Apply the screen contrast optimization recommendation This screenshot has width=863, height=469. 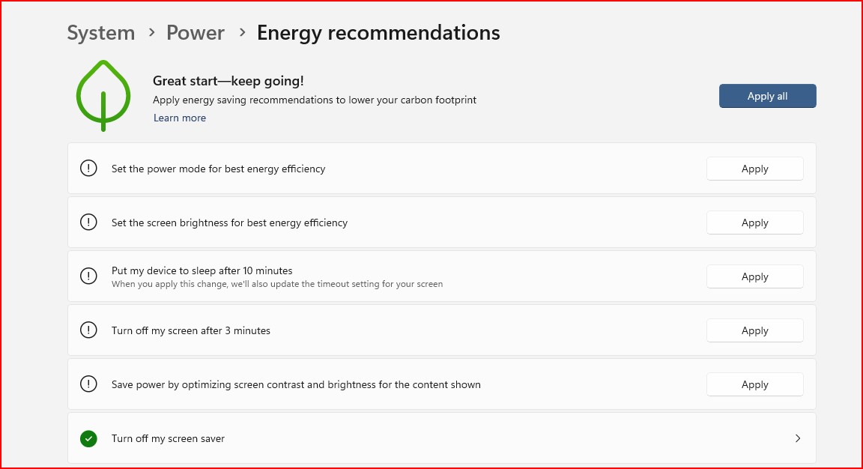pyautogui.click(x=754, y=384)
